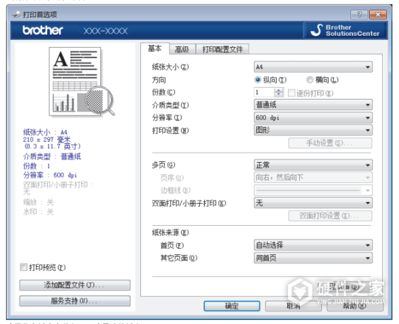The image size is (399, 324).
Task: Click the '纸张来源' section label
Action: click(x=170, y=232)
